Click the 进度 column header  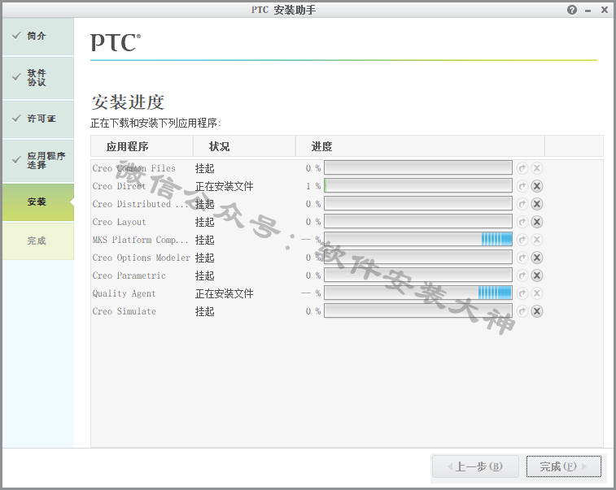pyautogui.click(x=420, y=146)
